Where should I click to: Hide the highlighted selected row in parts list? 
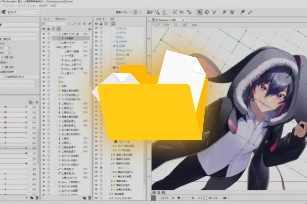click(44, 38)
